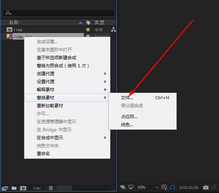Take a snapshot with camera icon
This screenshot has height=193, width=219.
point(206,188)
